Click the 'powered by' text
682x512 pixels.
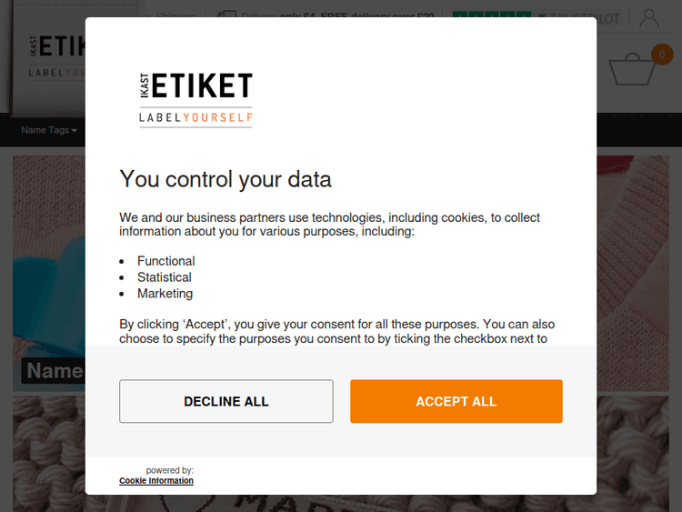click(169, 470)
